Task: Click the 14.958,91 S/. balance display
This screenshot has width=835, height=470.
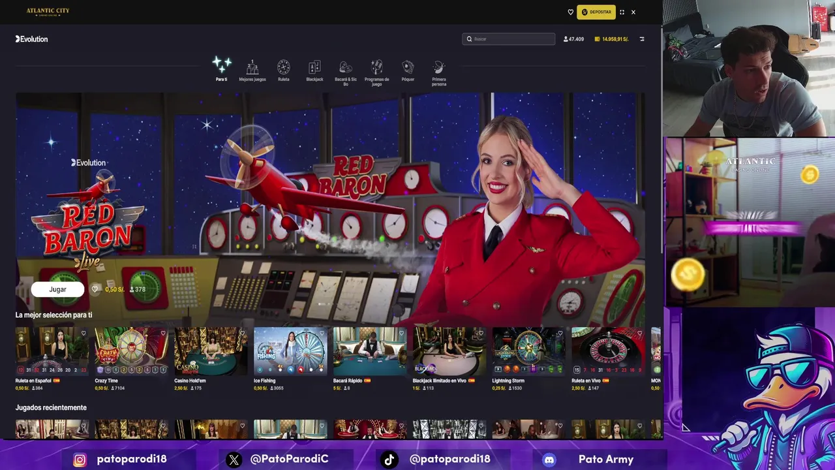Action: click(x=611, y=39)
